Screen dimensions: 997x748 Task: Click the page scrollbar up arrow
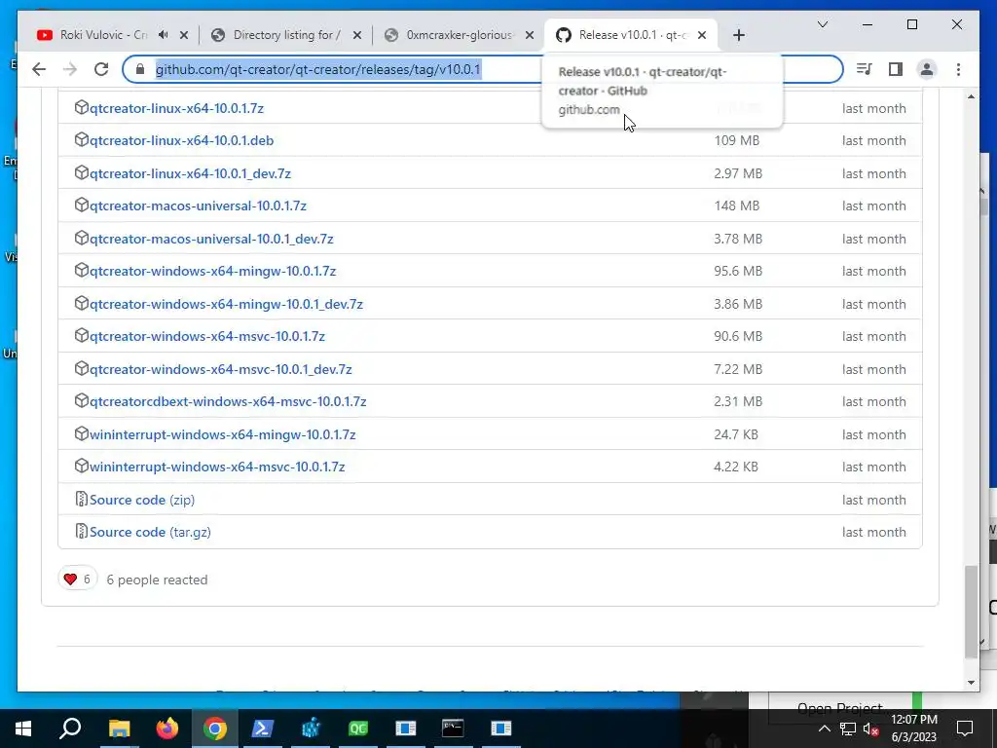(971, 96)
